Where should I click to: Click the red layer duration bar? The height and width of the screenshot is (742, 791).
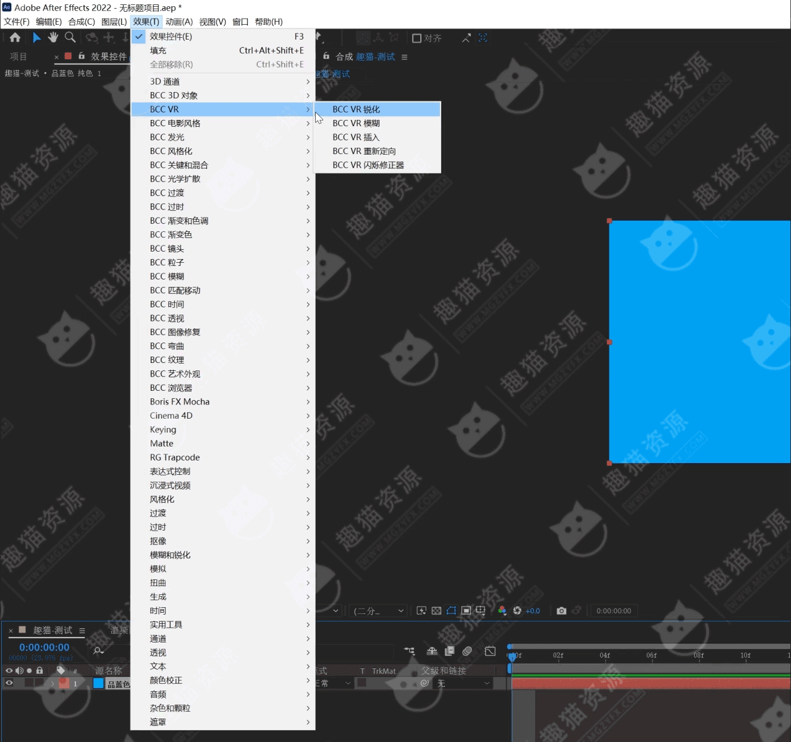[651, 683]
